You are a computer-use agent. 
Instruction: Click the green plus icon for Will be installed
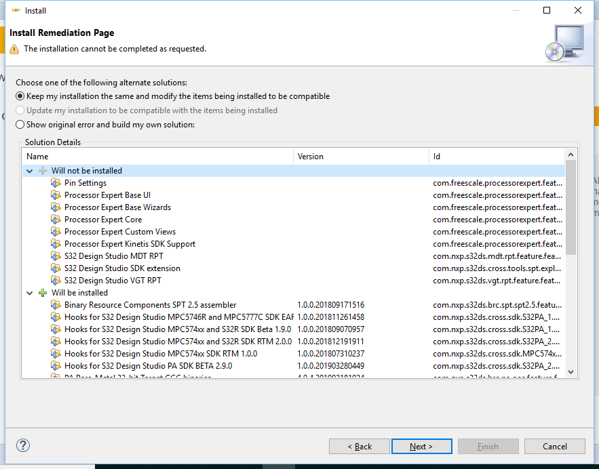click(43, 293)
